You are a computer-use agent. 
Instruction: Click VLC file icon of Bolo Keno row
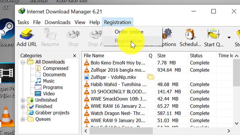(x=87, y=63)
